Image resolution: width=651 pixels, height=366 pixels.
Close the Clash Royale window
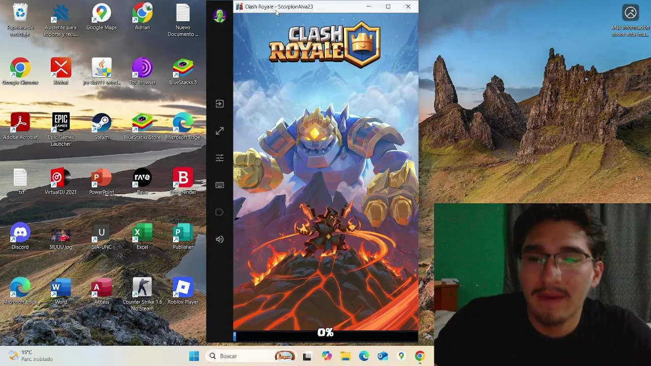coord(408,7)
